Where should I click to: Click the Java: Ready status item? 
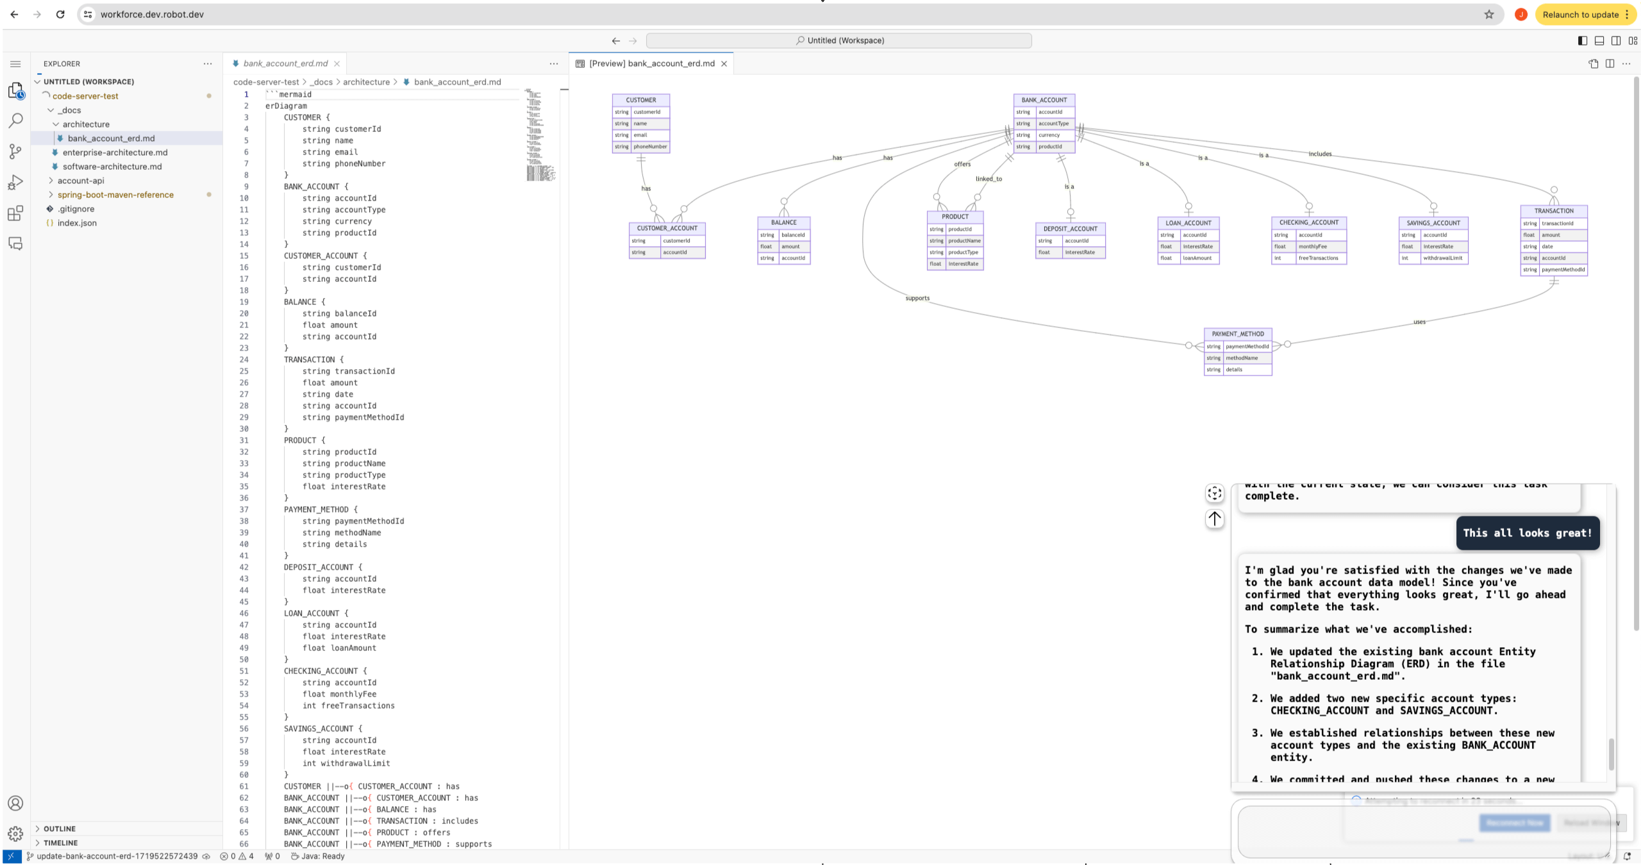click(x=318, y=856)
